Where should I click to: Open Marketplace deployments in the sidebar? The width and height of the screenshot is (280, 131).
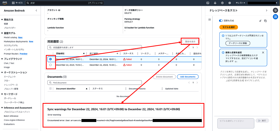(x=16, y=41)
